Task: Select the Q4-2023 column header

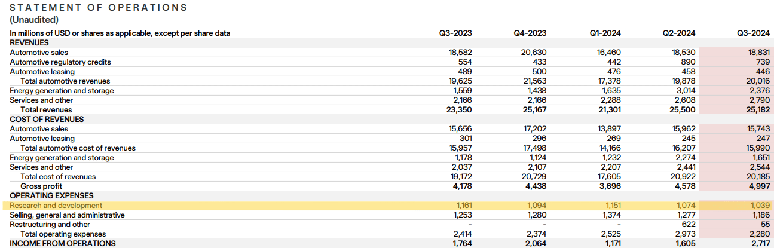Action: point(530,33)
